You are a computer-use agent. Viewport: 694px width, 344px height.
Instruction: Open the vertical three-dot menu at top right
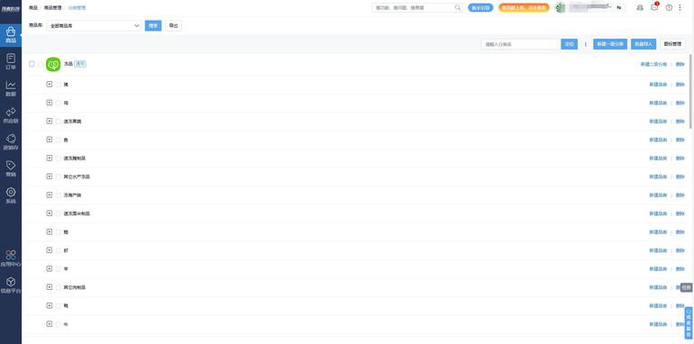click(680, 7)
